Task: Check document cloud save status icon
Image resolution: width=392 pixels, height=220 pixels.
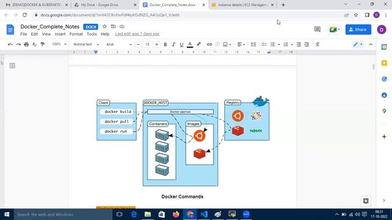Action: coord(122,26)
